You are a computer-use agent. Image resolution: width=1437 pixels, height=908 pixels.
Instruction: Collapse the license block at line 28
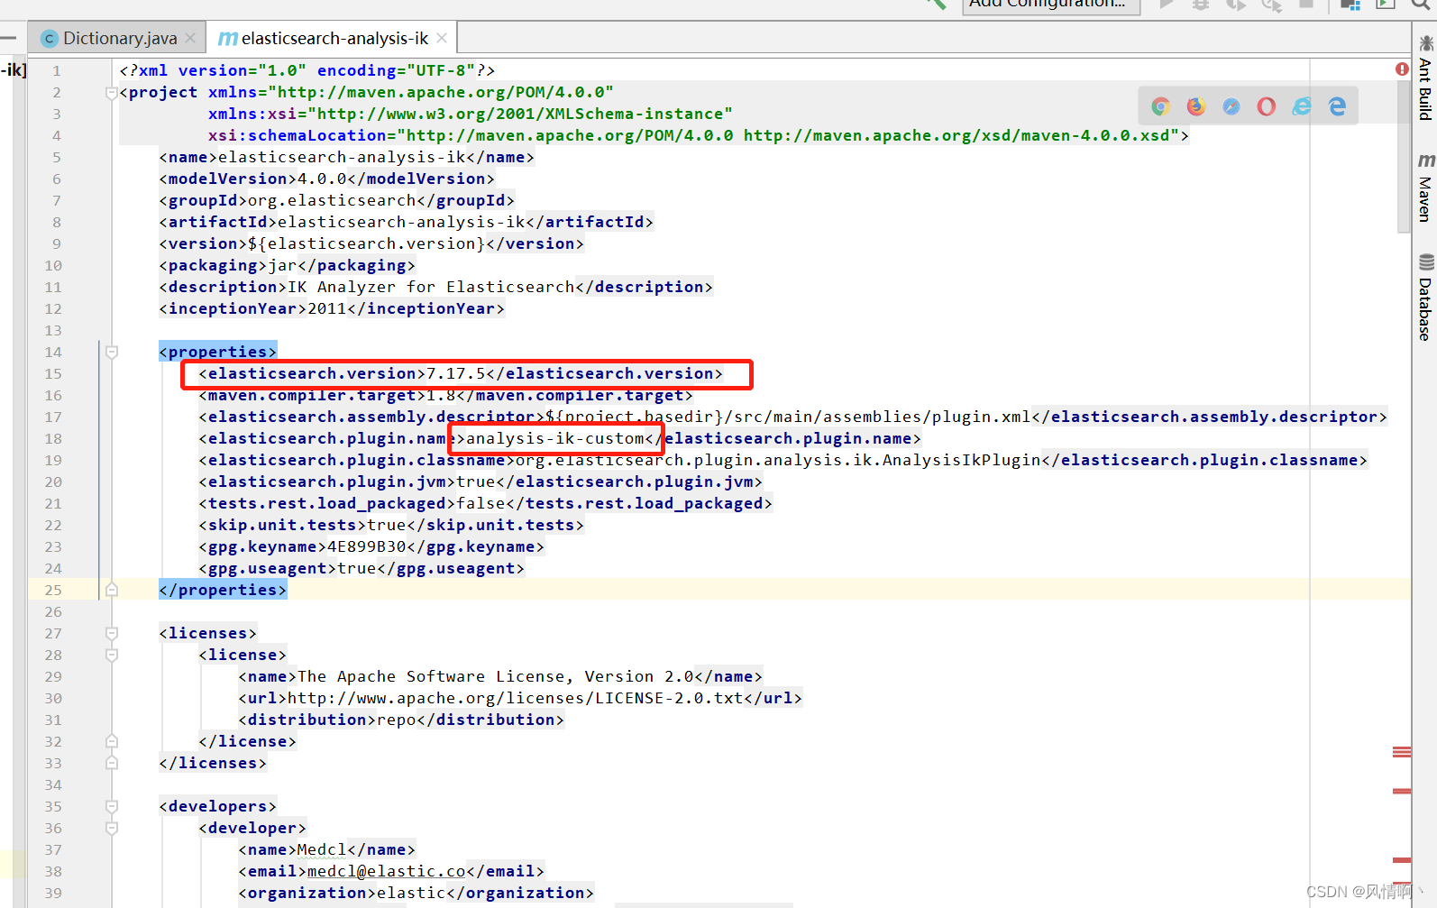click(112, 655)
